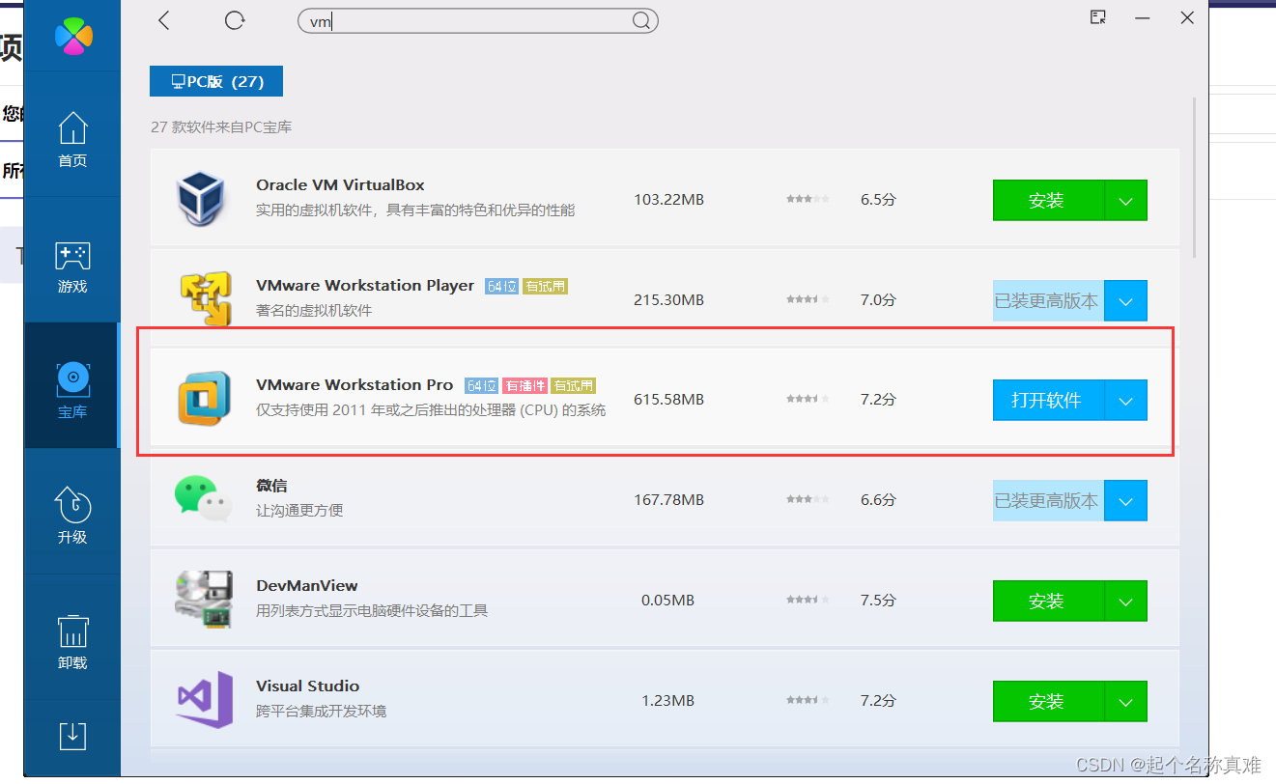Expand dropdown next to 打开软件

pyautogui.click(x=1126, y=400)
